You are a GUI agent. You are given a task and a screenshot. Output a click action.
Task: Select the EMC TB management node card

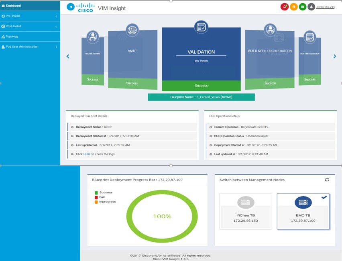point(303,211)
